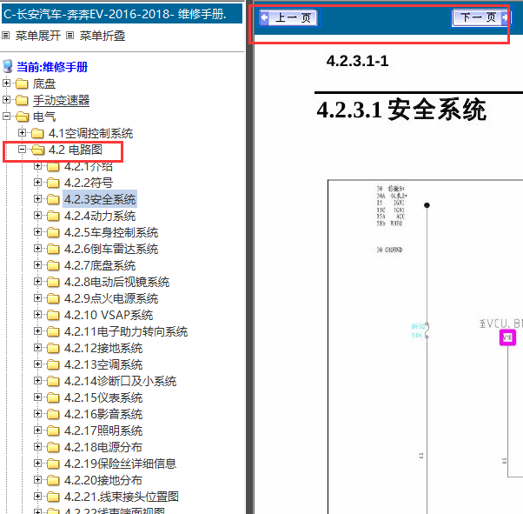Expand the 4.2.2符号 node
The width and height of the screenshot is (523, 514).
point(37,182)
